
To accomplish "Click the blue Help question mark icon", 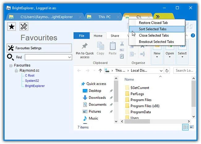I will 193,36.
